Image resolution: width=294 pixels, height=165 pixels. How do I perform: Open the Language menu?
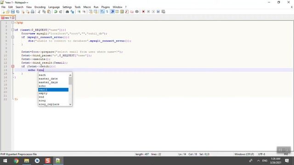54,7
